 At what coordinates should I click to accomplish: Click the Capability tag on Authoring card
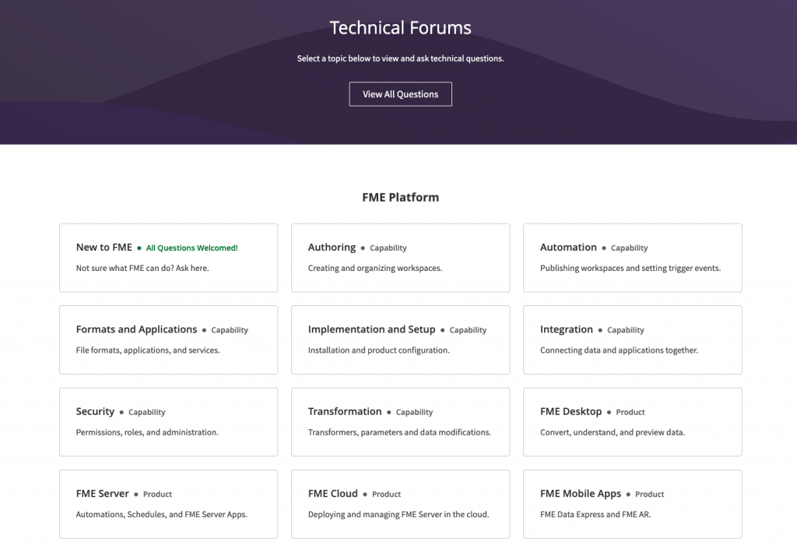(x=389, y=248)
